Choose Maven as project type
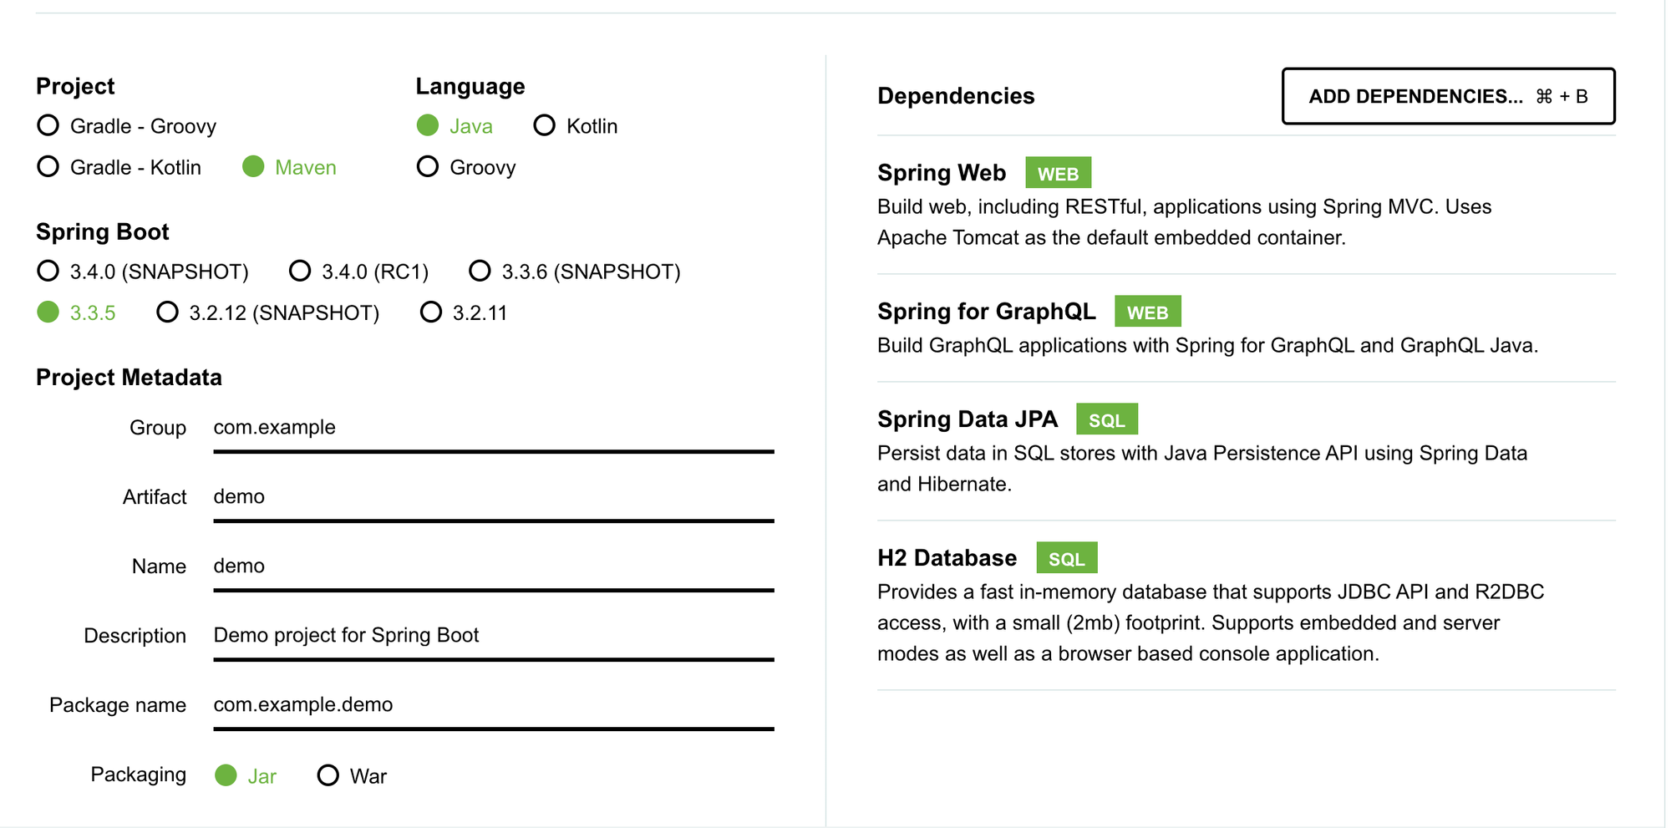 pos(254,167)
